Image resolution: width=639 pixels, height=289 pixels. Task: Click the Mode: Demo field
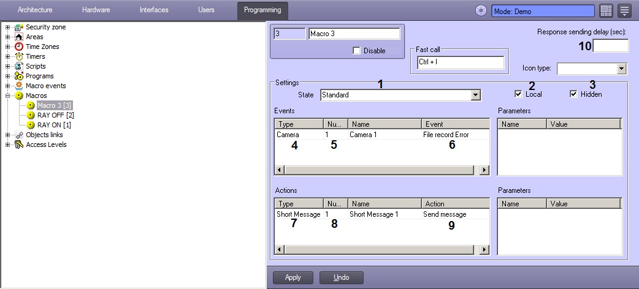pyautogui.click(x=543, y=12)
